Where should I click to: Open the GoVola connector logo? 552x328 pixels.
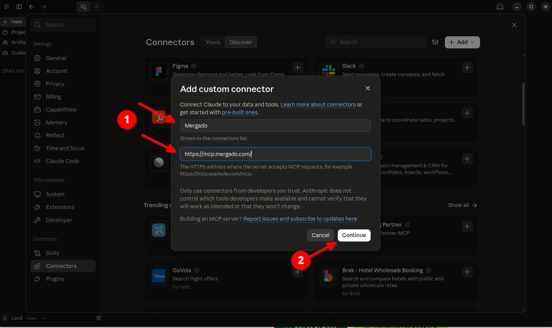point(159,276)
